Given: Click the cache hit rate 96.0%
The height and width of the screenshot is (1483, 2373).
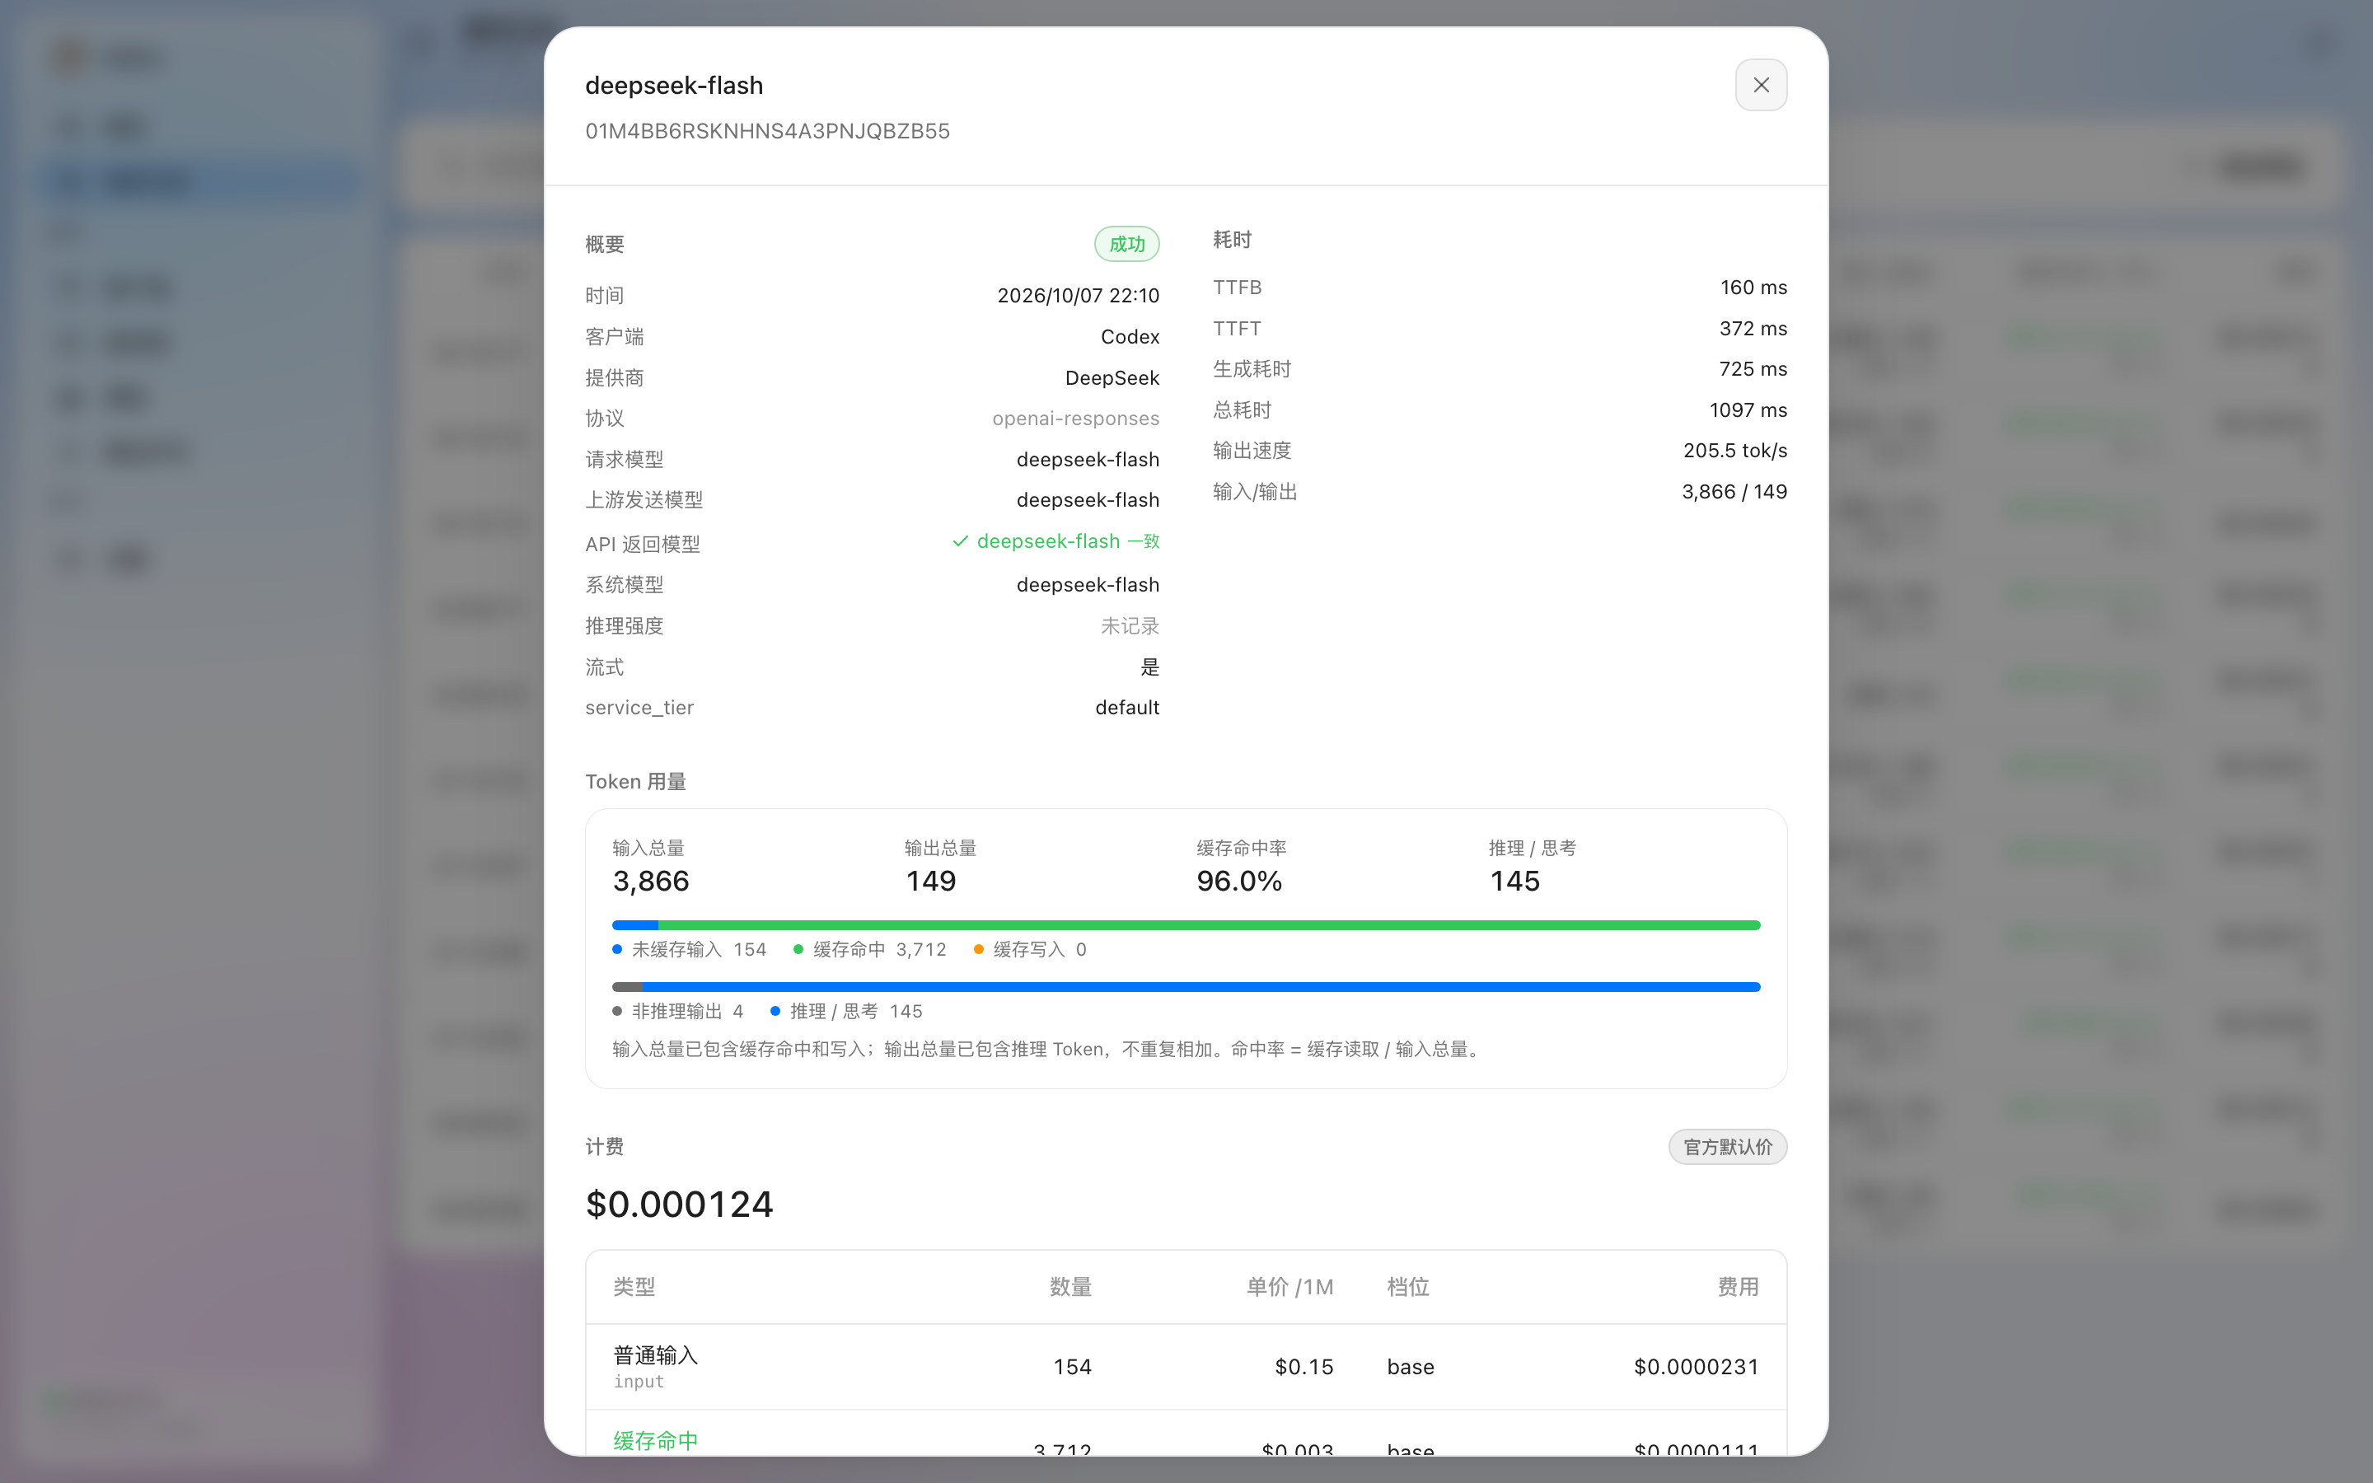Looking at the screenshot, I should pos(1239,881).
